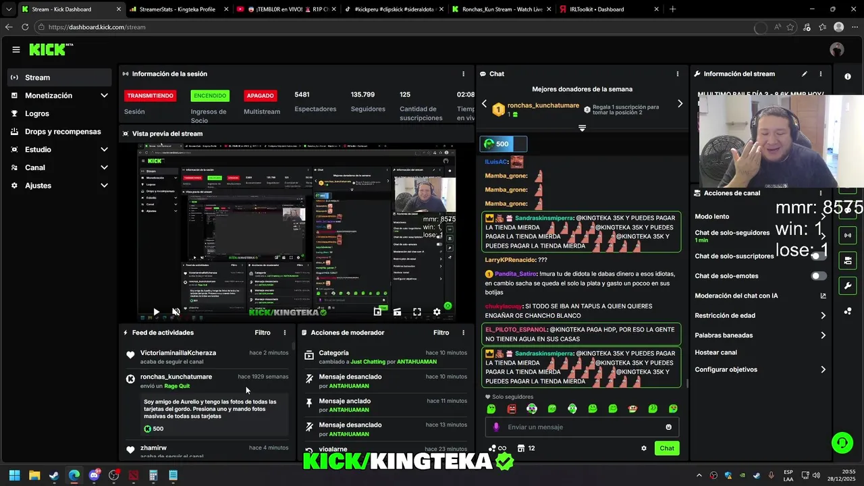Click the browser address bar URL

tap(97, 27)
